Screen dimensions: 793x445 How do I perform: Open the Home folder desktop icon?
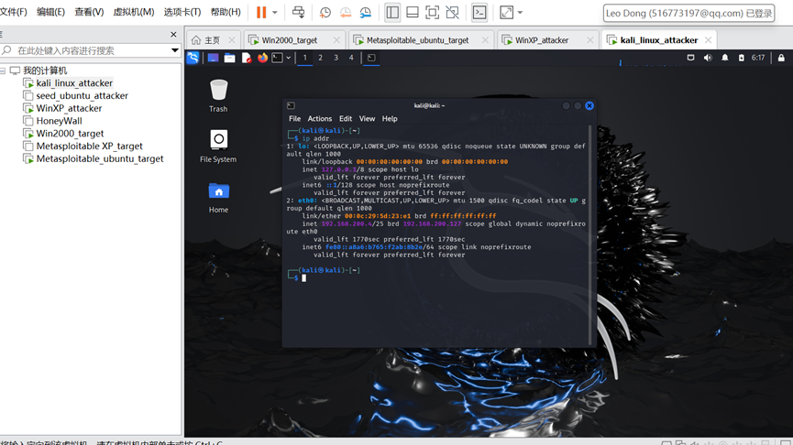coord(218,197)
